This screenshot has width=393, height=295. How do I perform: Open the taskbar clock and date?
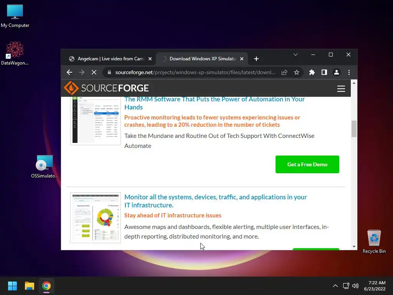tap(375, 286)
